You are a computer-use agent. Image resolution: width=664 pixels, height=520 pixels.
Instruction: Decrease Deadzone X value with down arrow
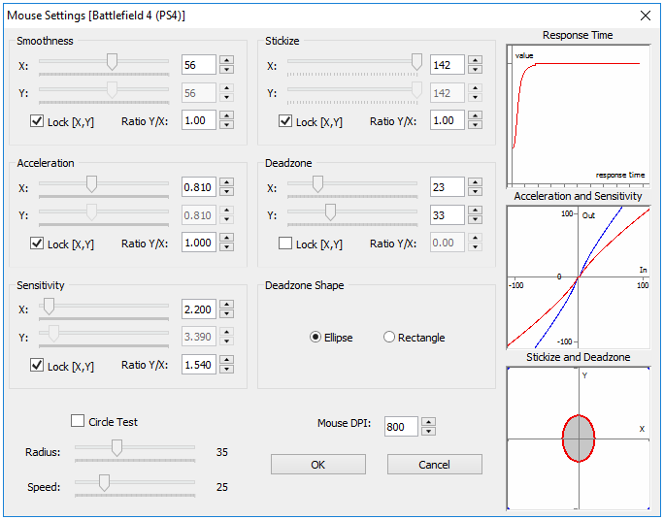click(476, 192)
